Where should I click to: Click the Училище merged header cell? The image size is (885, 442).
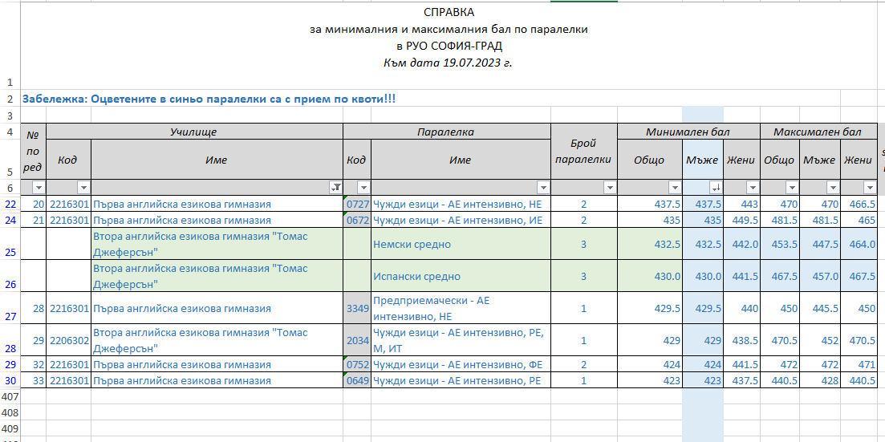pyautogui.click(x=193, y=132)
